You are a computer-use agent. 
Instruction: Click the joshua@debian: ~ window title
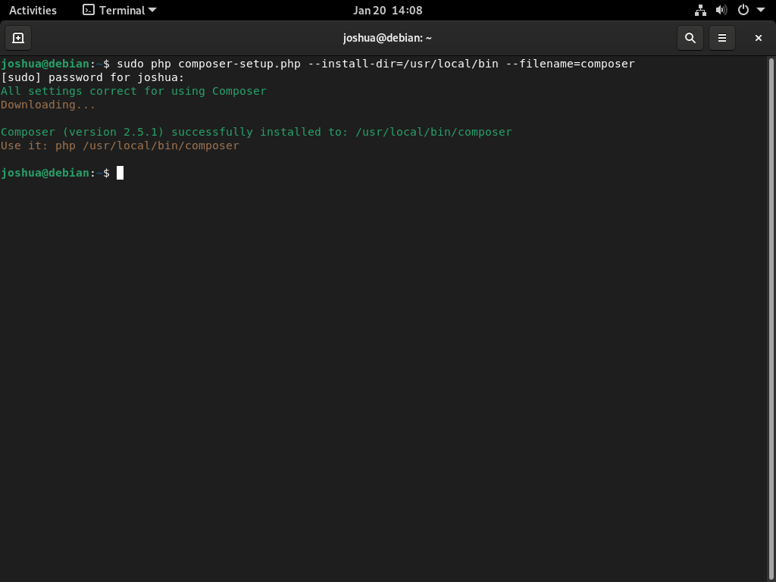388,37
